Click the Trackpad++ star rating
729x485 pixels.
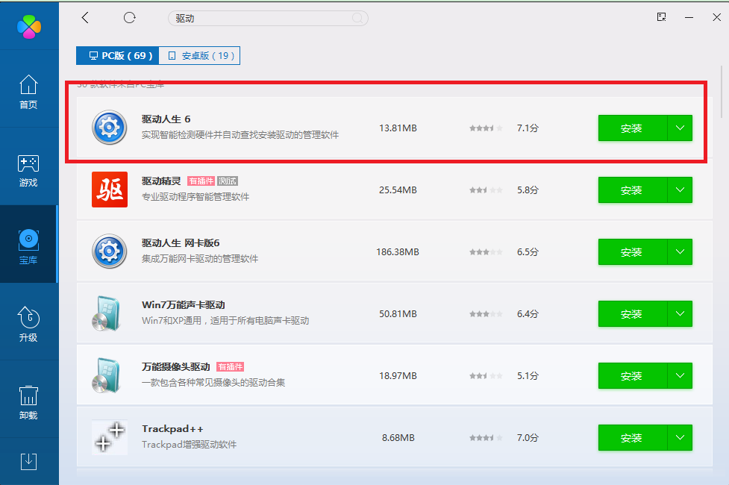tap(486, 437)
